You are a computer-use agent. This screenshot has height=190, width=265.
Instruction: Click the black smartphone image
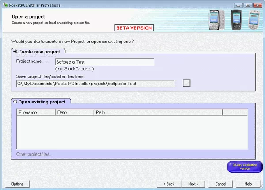(x=236, y=20)
